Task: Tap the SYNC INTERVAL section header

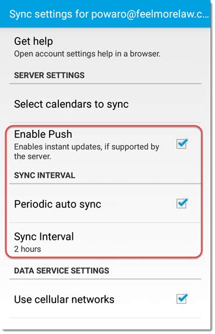Action: [44, 175]
